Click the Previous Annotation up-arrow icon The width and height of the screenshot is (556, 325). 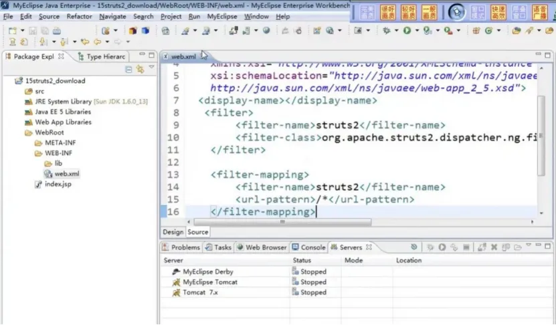tap(64, 42)
